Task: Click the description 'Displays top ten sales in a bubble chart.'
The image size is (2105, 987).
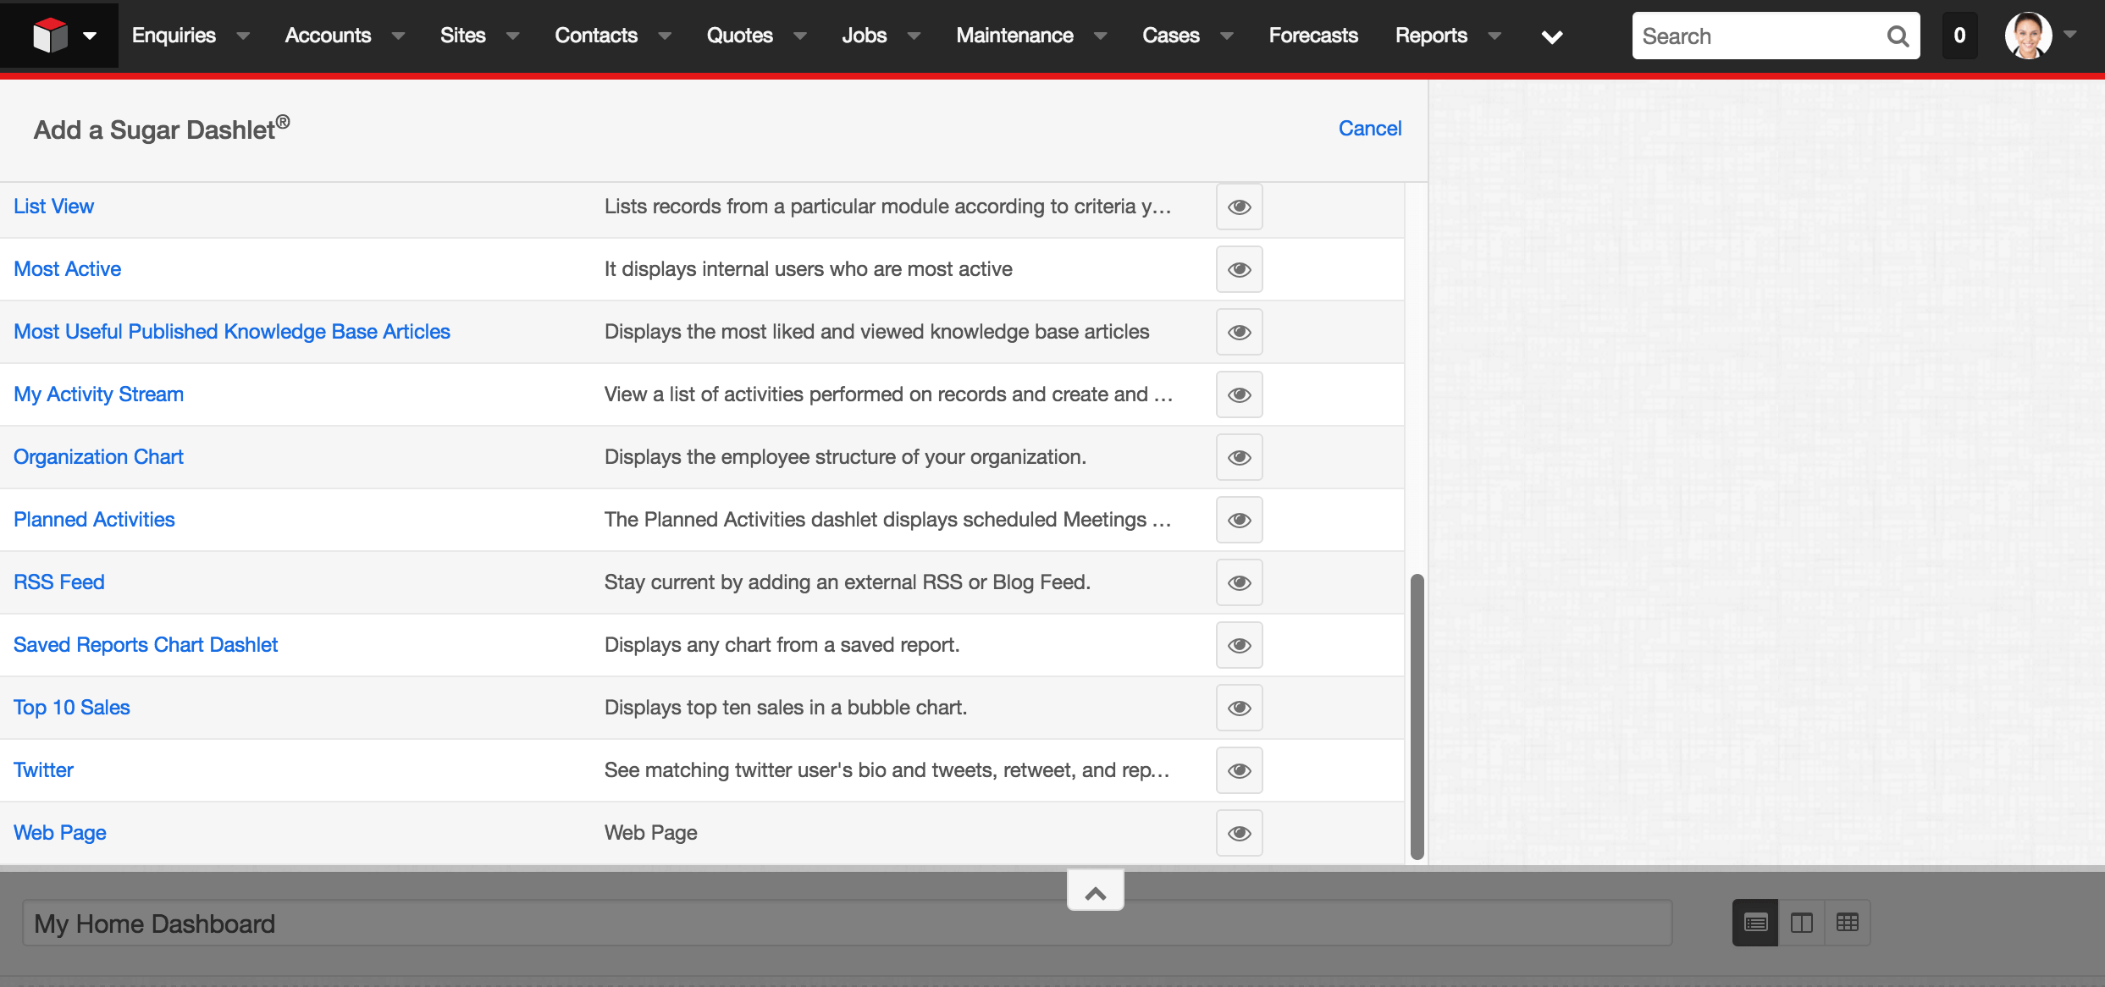Action: [x=785, y=708]
